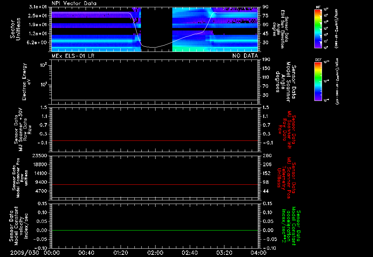Image resolution: width=373 pixels, height=257 pixels.
Task: Click the 110 scanner angle tick
Action: pos(266,77)
